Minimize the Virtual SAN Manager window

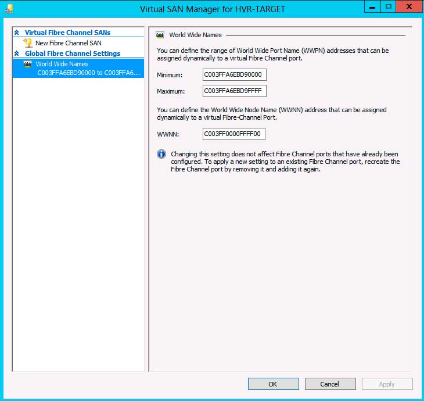[372, 6]
